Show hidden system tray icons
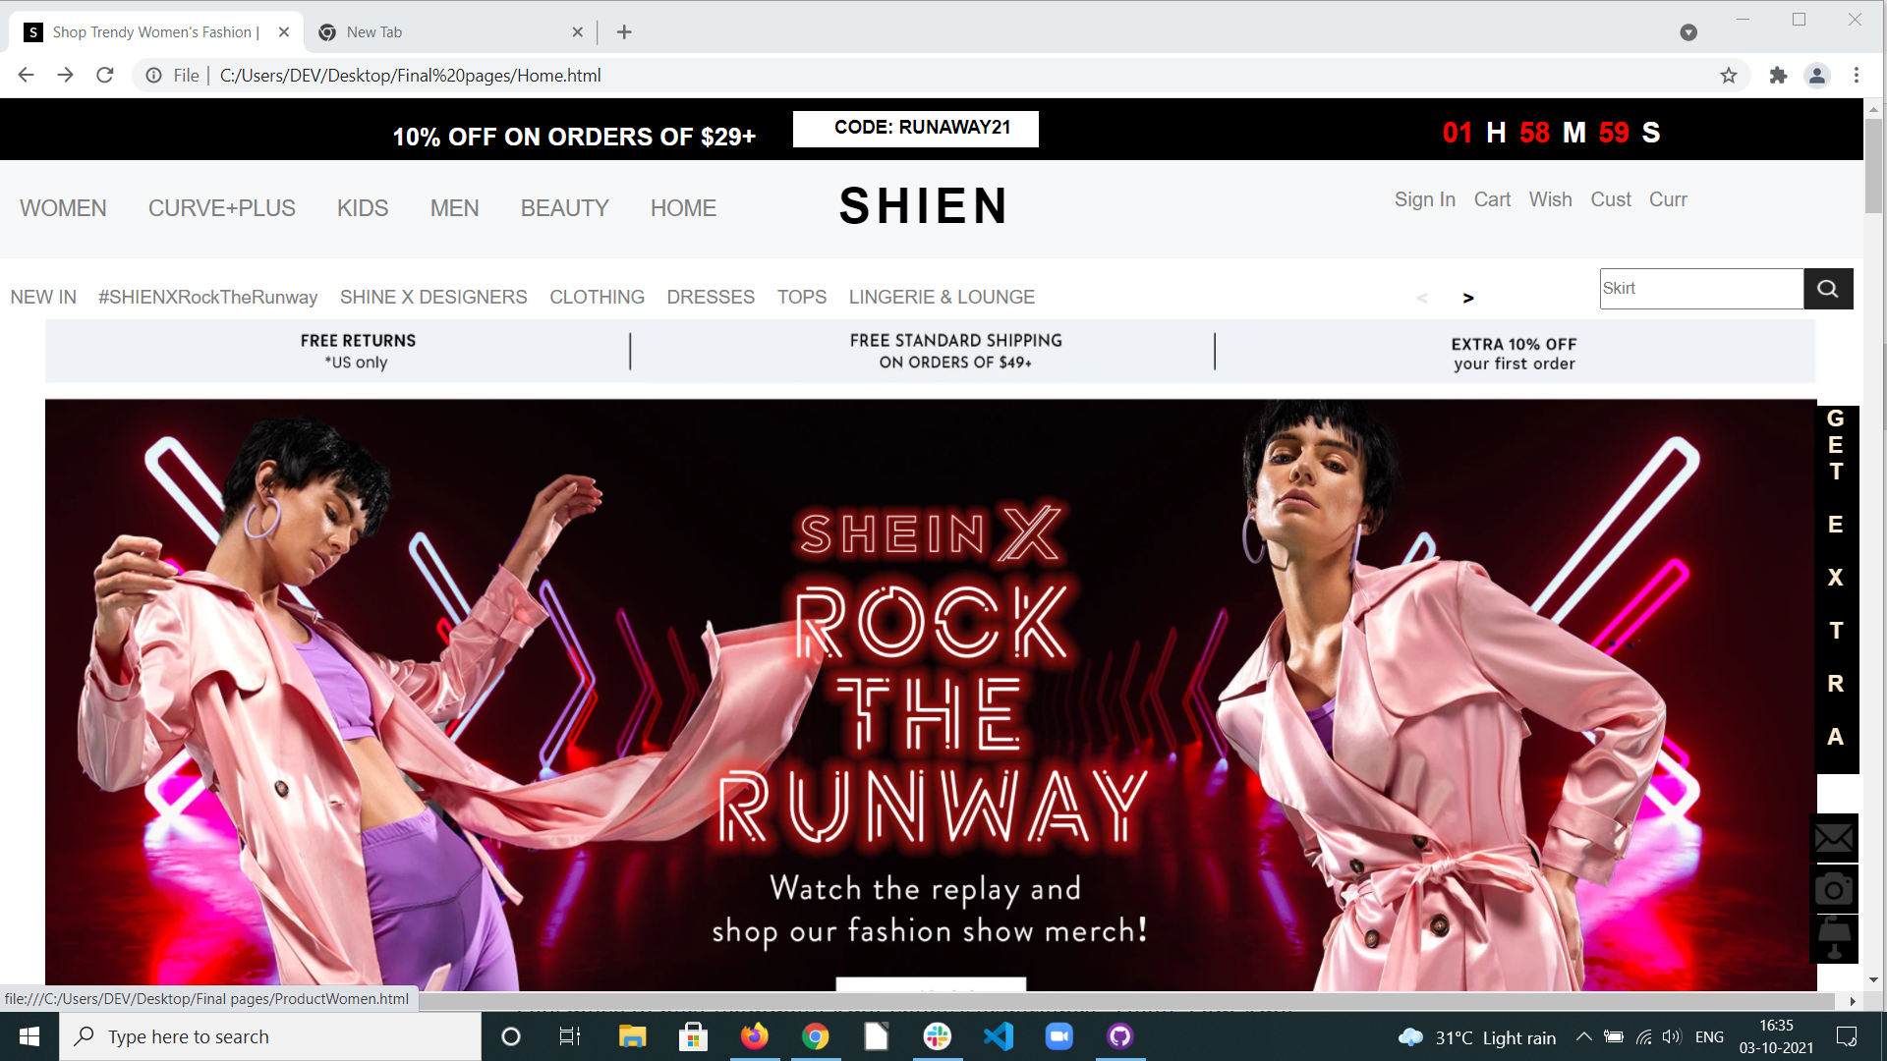 [1584, 1036]
